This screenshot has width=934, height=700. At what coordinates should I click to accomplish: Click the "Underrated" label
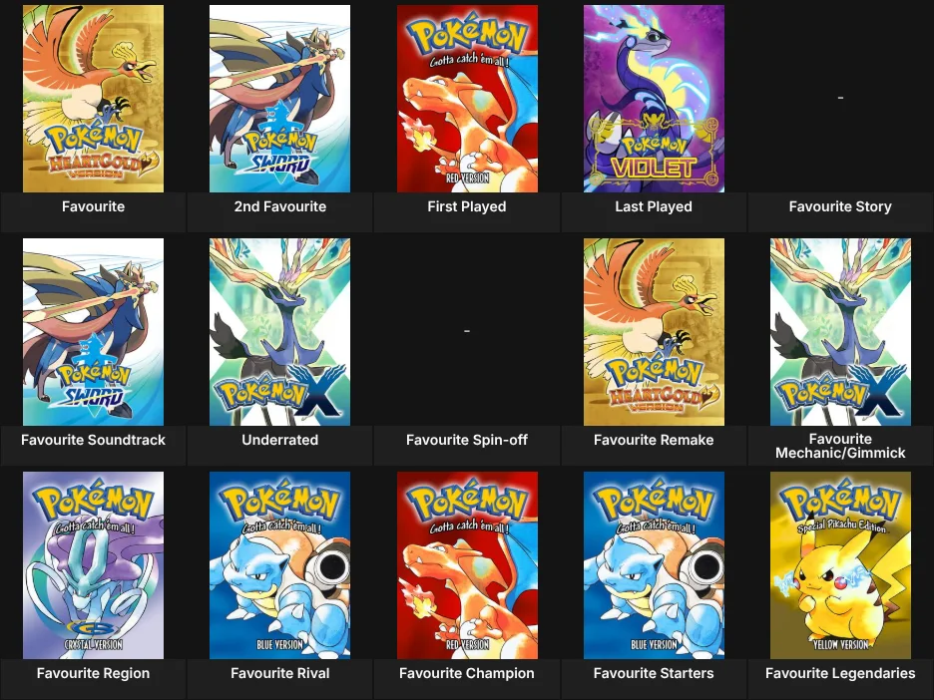280,440
